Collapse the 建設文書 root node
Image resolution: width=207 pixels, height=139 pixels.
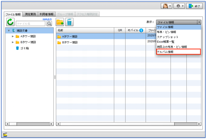click(x=9, y=30)
